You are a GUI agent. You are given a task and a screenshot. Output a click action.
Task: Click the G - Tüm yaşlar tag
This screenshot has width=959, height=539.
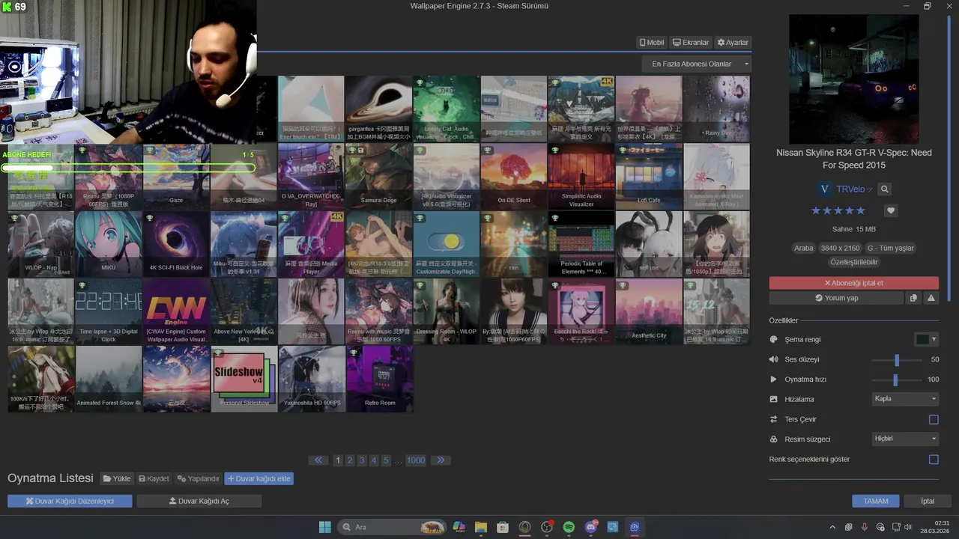891,248
